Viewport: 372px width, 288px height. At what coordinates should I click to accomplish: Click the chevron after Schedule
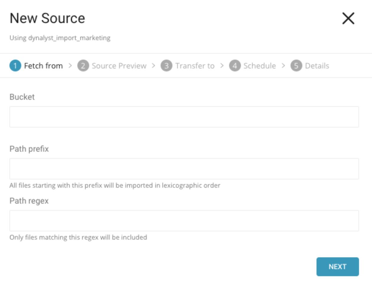(x=283, y=66)
